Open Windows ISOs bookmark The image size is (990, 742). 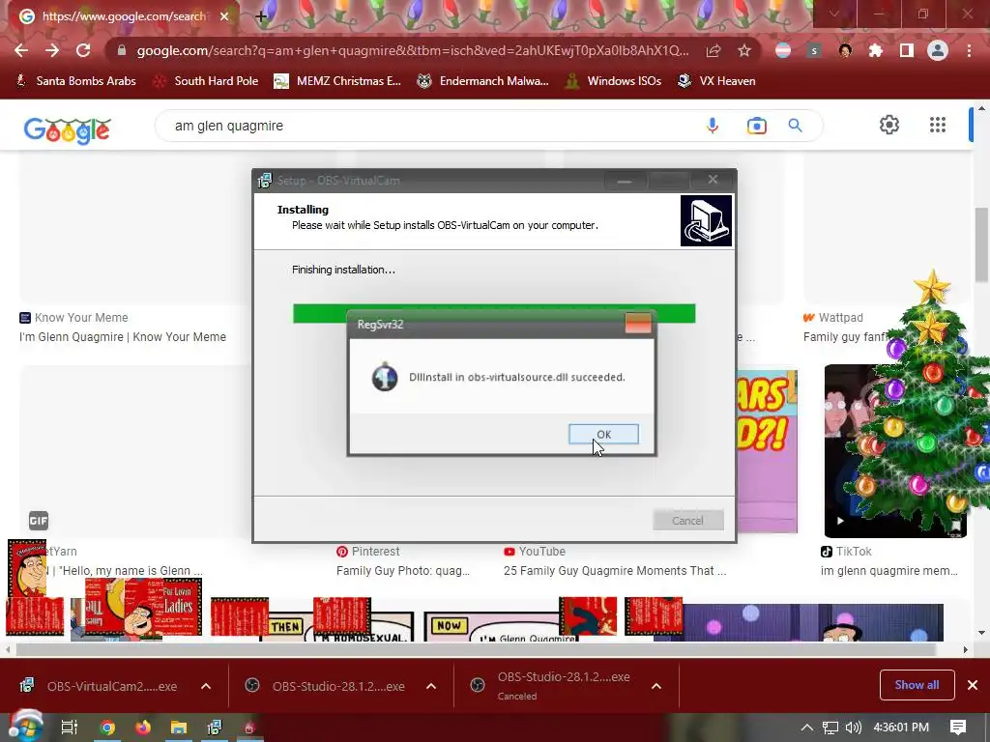click(613, 81)
